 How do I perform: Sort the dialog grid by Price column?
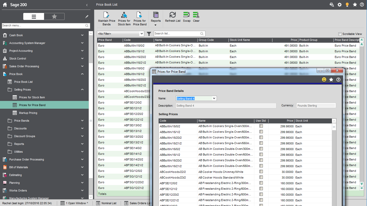281,121
